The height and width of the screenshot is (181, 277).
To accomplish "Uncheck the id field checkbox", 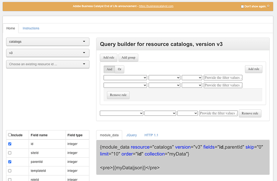I will [x=10, y=144].
